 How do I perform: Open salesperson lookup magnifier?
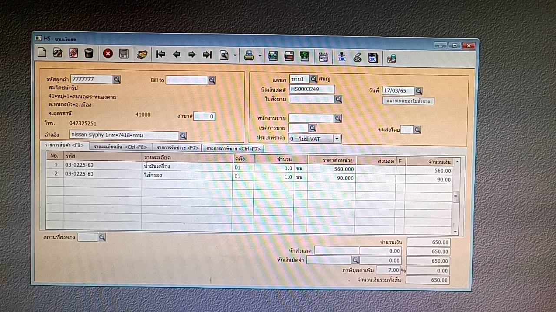point(338,118)
